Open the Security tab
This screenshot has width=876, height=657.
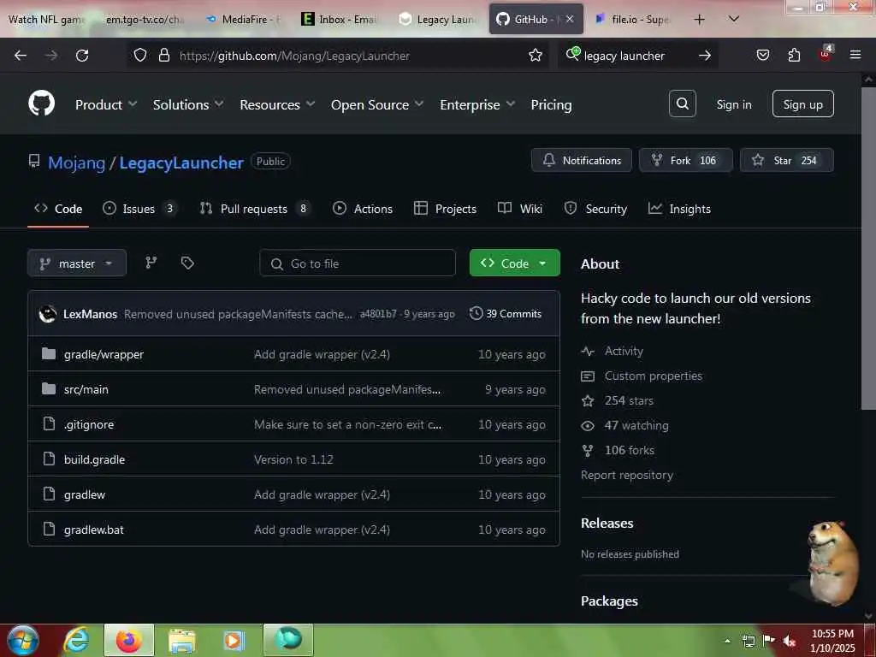pos(595,209)
